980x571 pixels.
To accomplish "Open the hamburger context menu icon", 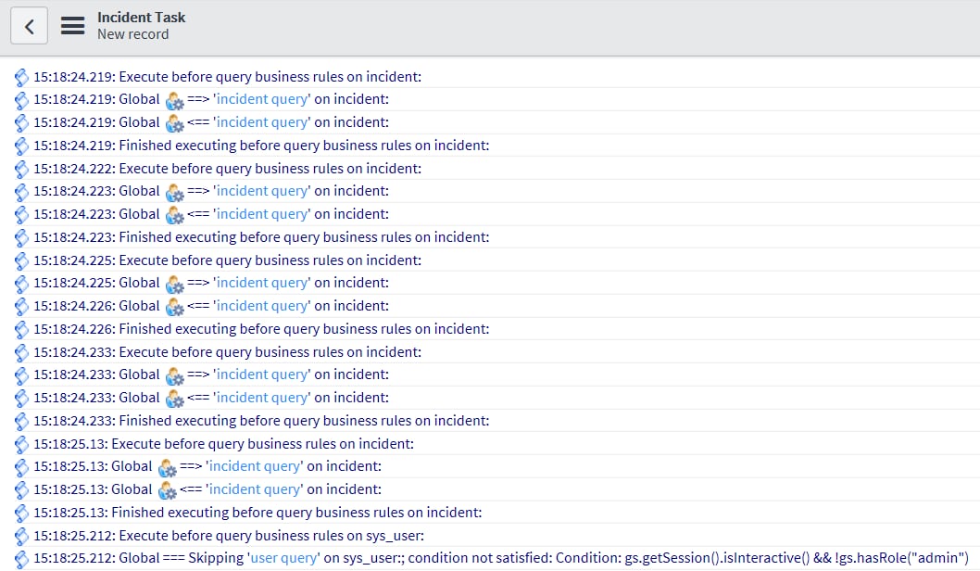I will click(x=72, y=26).
